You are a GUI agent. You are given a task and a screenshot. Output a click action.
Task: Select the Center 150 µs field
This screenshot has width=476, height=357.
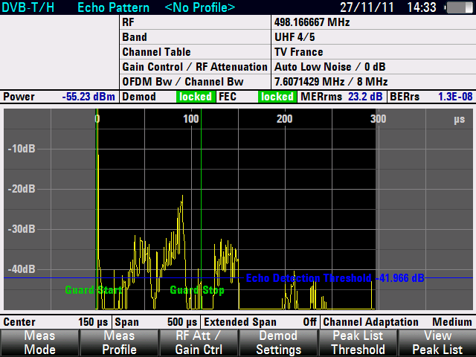click(x=56, y=322)
